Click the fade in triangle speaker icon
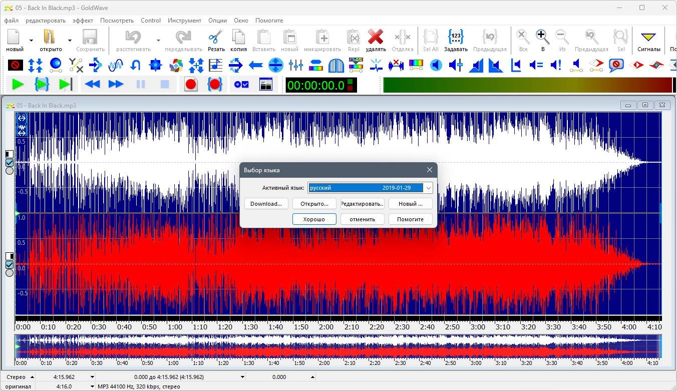Viewport: 677px width, 391px height. [476, 65]
